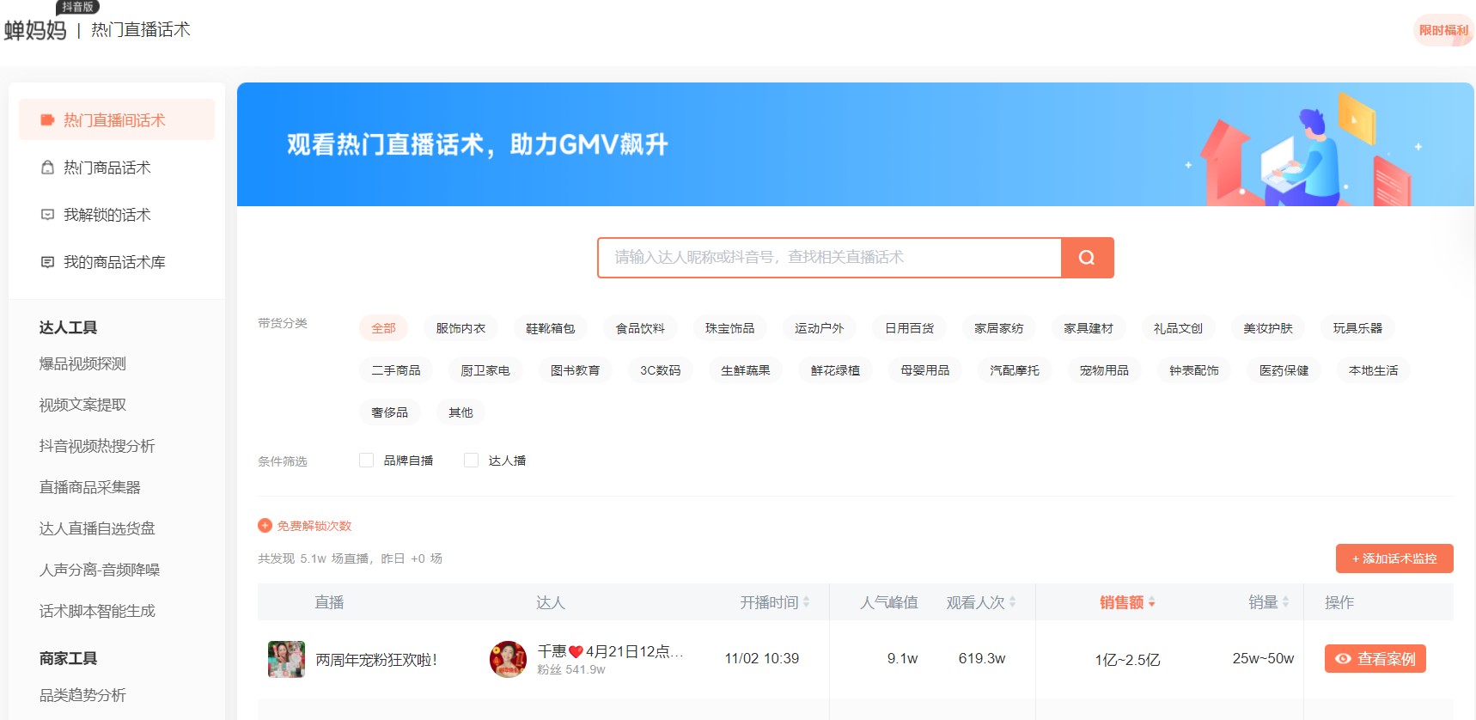
Task: Select the 礼品文创 category filter
Action: click(x=1178, y=328)
